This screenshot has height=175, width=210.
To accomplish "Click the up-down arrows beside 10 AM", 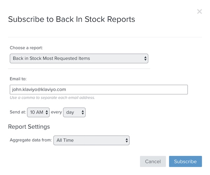I will (x=47, y=112).
